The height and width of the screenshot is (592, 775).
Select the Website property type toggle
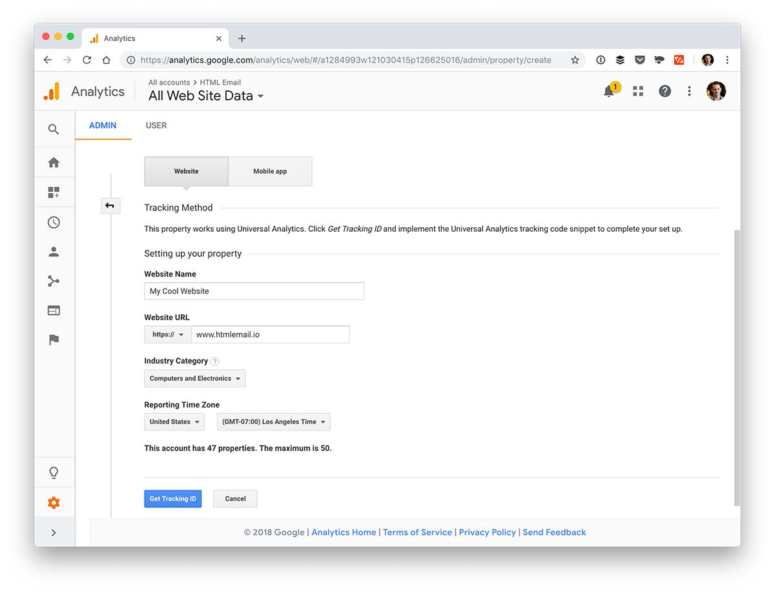pos(186,171)
